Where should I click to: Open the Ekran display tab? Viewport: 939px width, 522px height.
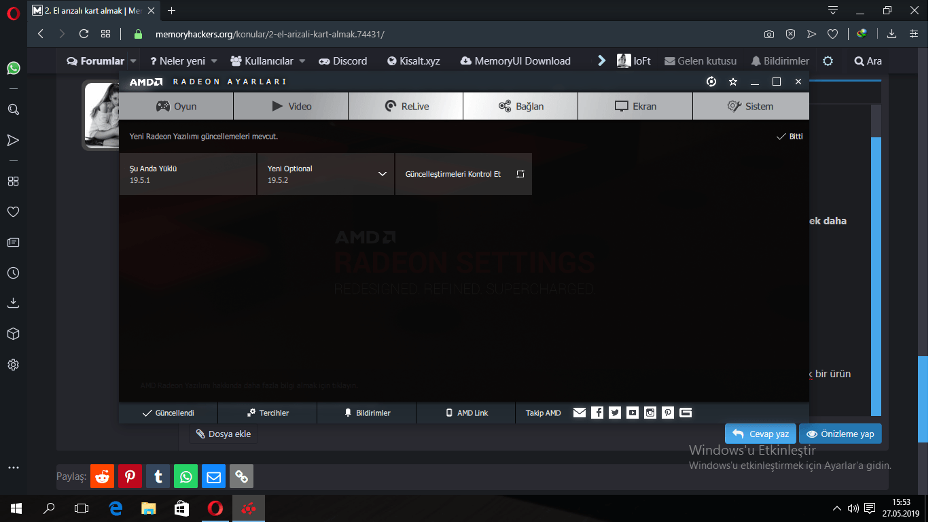635,106
